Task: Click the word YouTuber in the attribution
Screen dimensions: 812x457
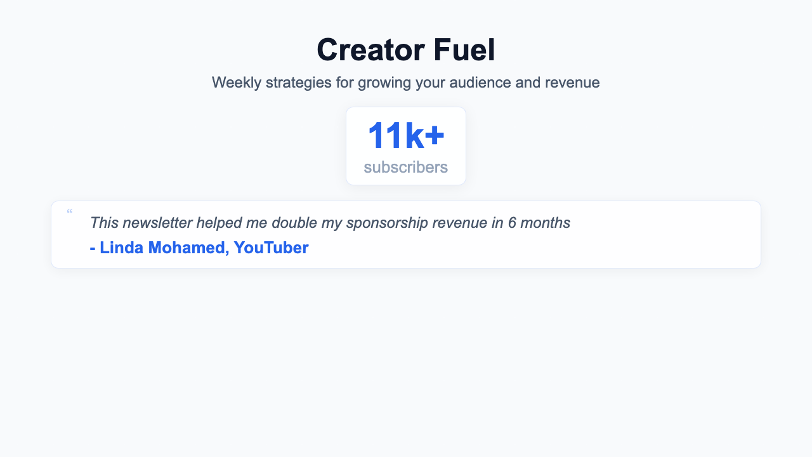Action: click(271, 248)
